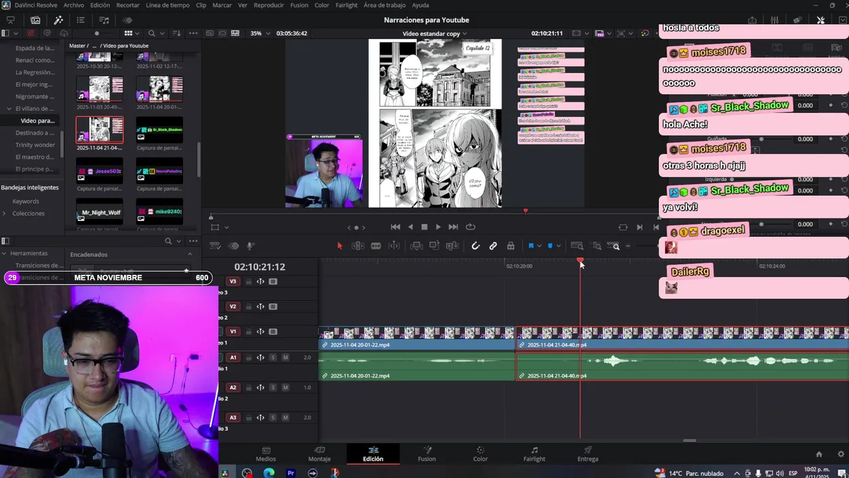Open the Effects magic wand panel

click(x=58, y=20)
